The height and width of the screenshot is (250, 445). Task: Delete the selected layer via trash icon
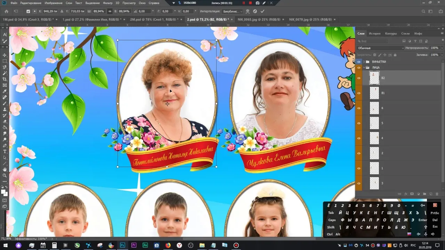point(437,194)
